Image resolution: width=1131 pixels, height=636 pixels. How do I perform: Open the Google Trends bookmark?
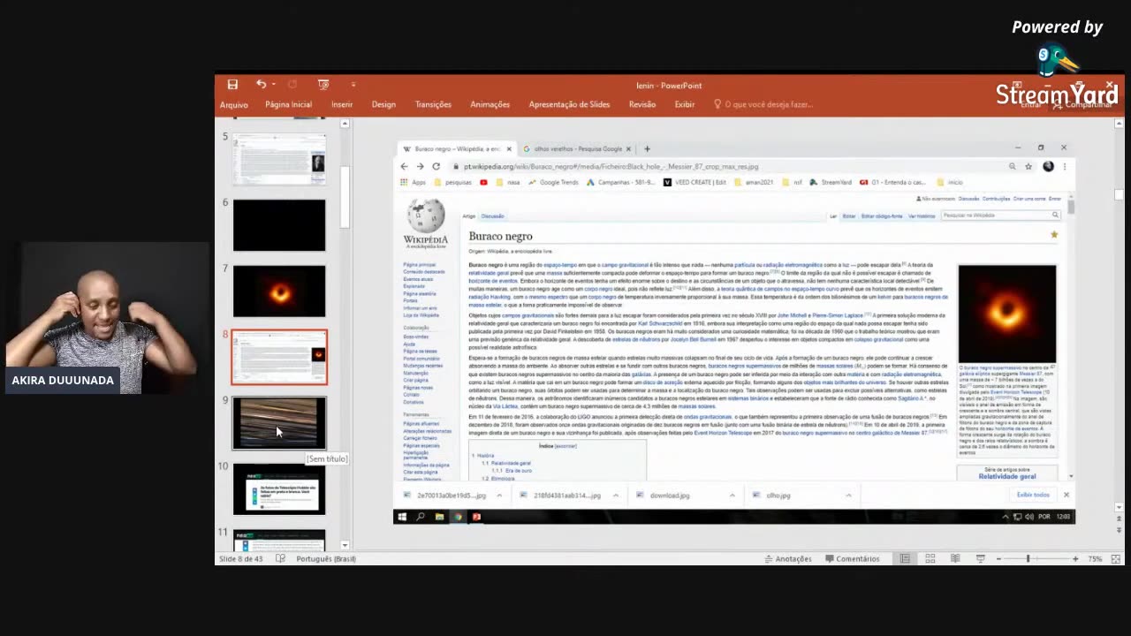553,182
